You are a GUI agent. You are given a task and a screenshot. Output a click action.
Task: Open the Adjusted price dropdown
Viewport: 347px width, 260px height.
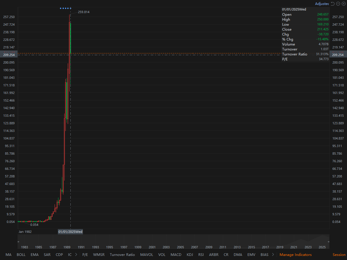322,4
